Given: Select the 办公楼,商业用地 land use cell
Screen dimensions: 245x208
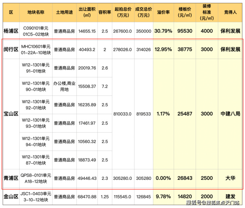Looking at the screenshot, I should point(65,86).
